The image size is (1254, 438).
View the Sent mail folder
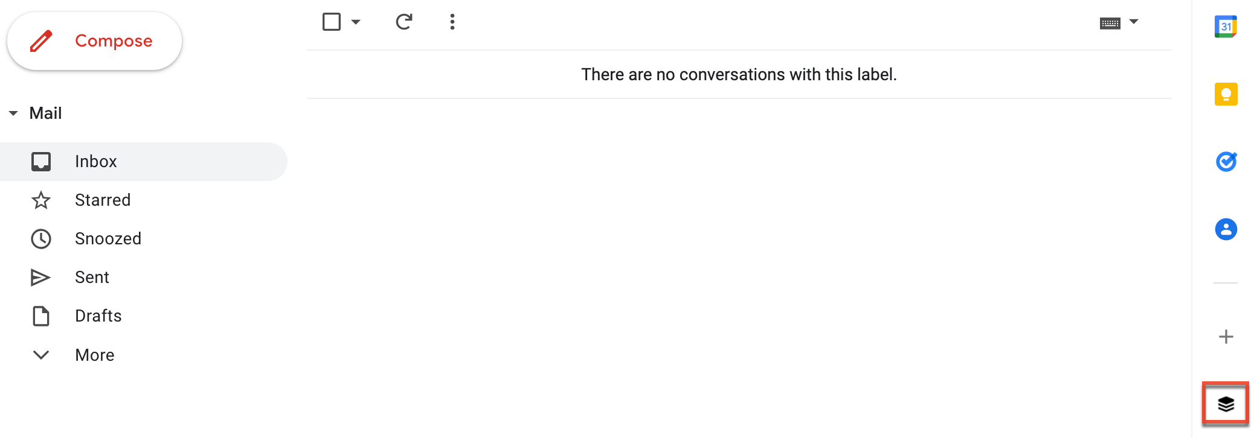pyautogui.click(x=92, y=277)
